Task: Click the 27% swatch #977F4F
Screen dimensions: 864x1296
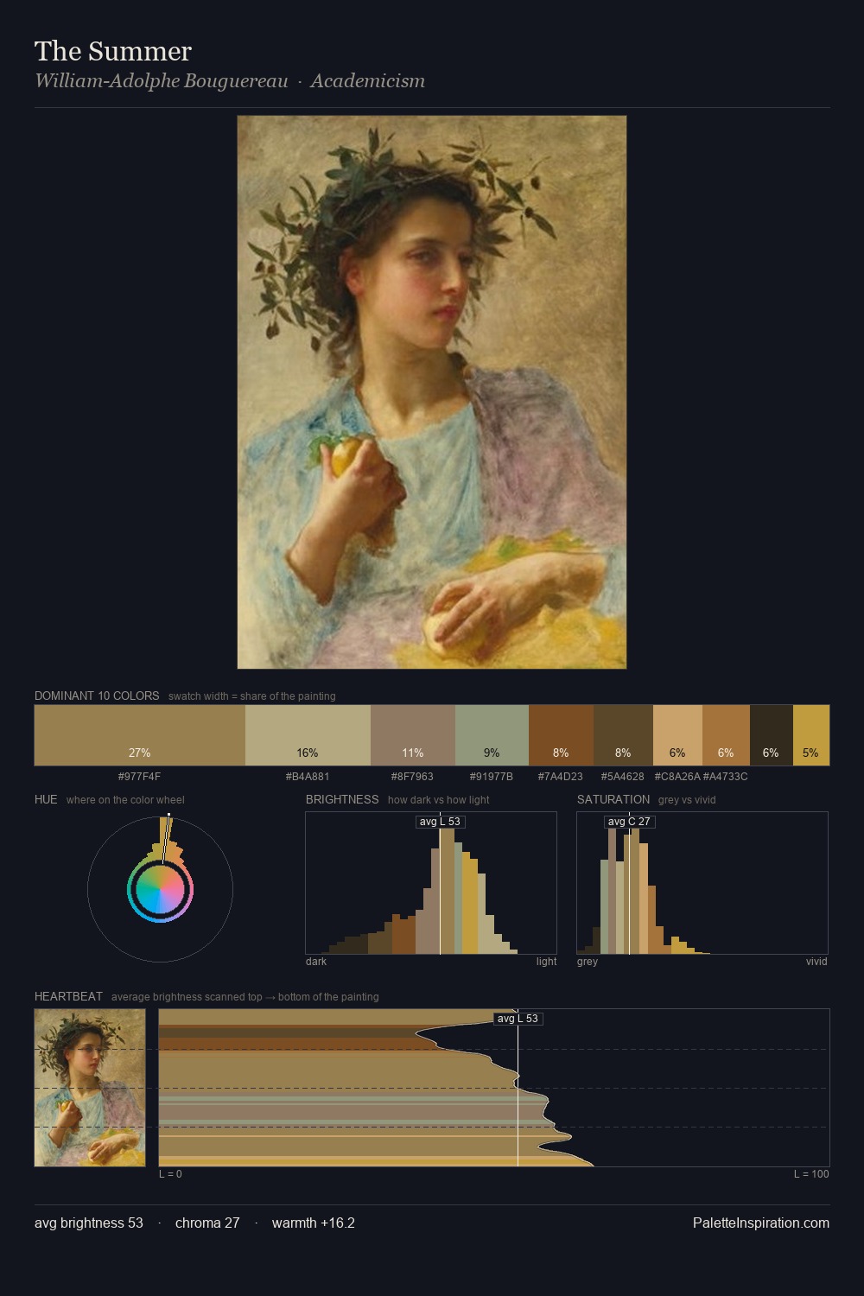Action: coord(140,735)
